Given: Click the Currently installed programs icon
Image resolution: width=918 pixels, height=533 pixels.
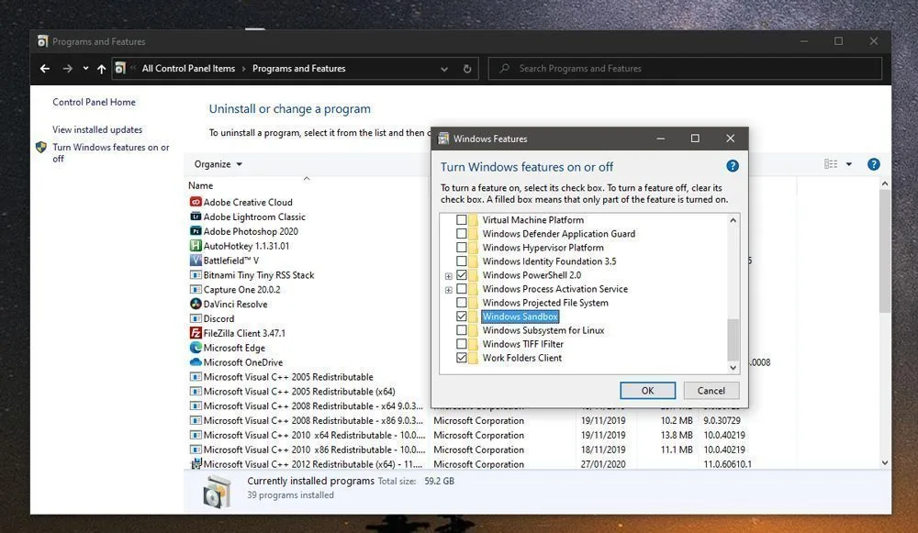Looking at the screenshot, I should [216, 492].
